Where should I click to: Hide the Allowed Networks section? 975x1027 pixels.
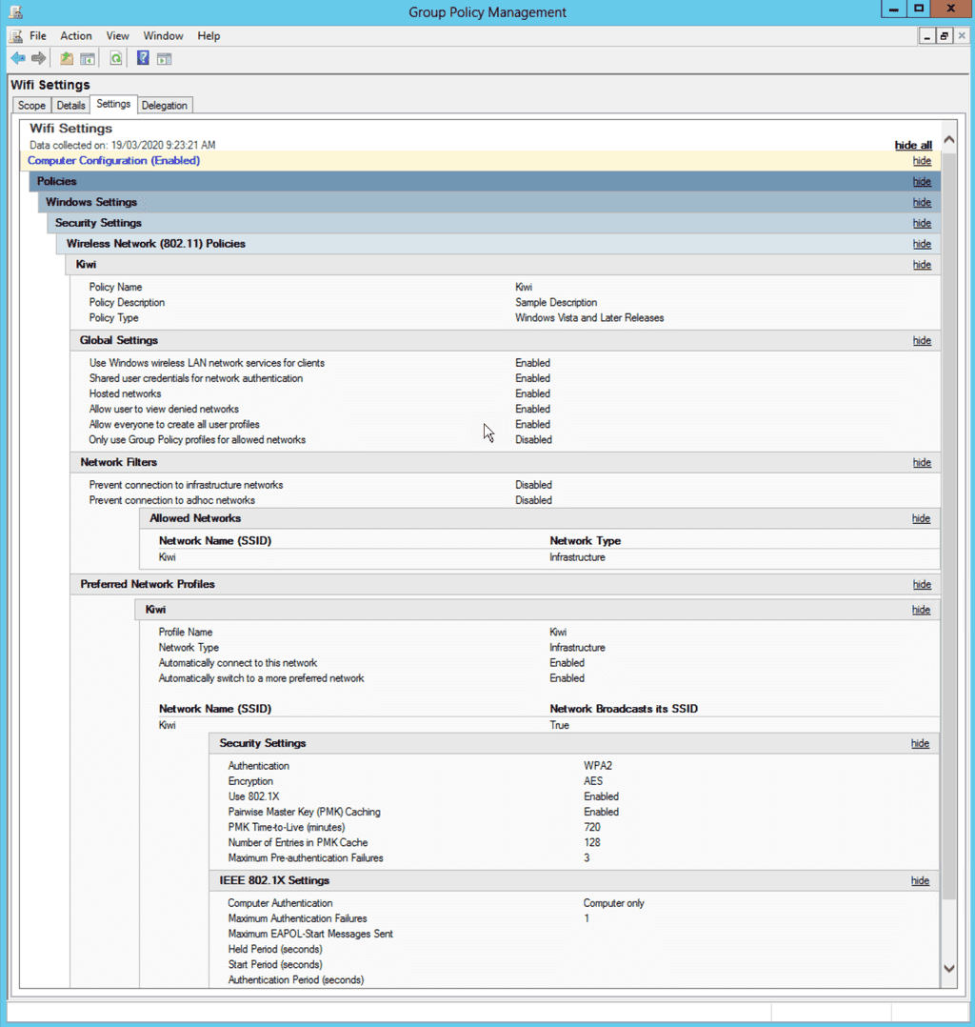pyautogui.click(x=922, y=518)
